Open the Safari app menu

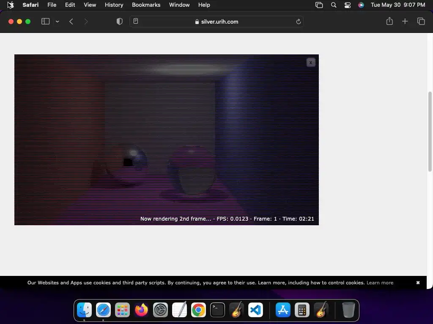tap(30, 5)
